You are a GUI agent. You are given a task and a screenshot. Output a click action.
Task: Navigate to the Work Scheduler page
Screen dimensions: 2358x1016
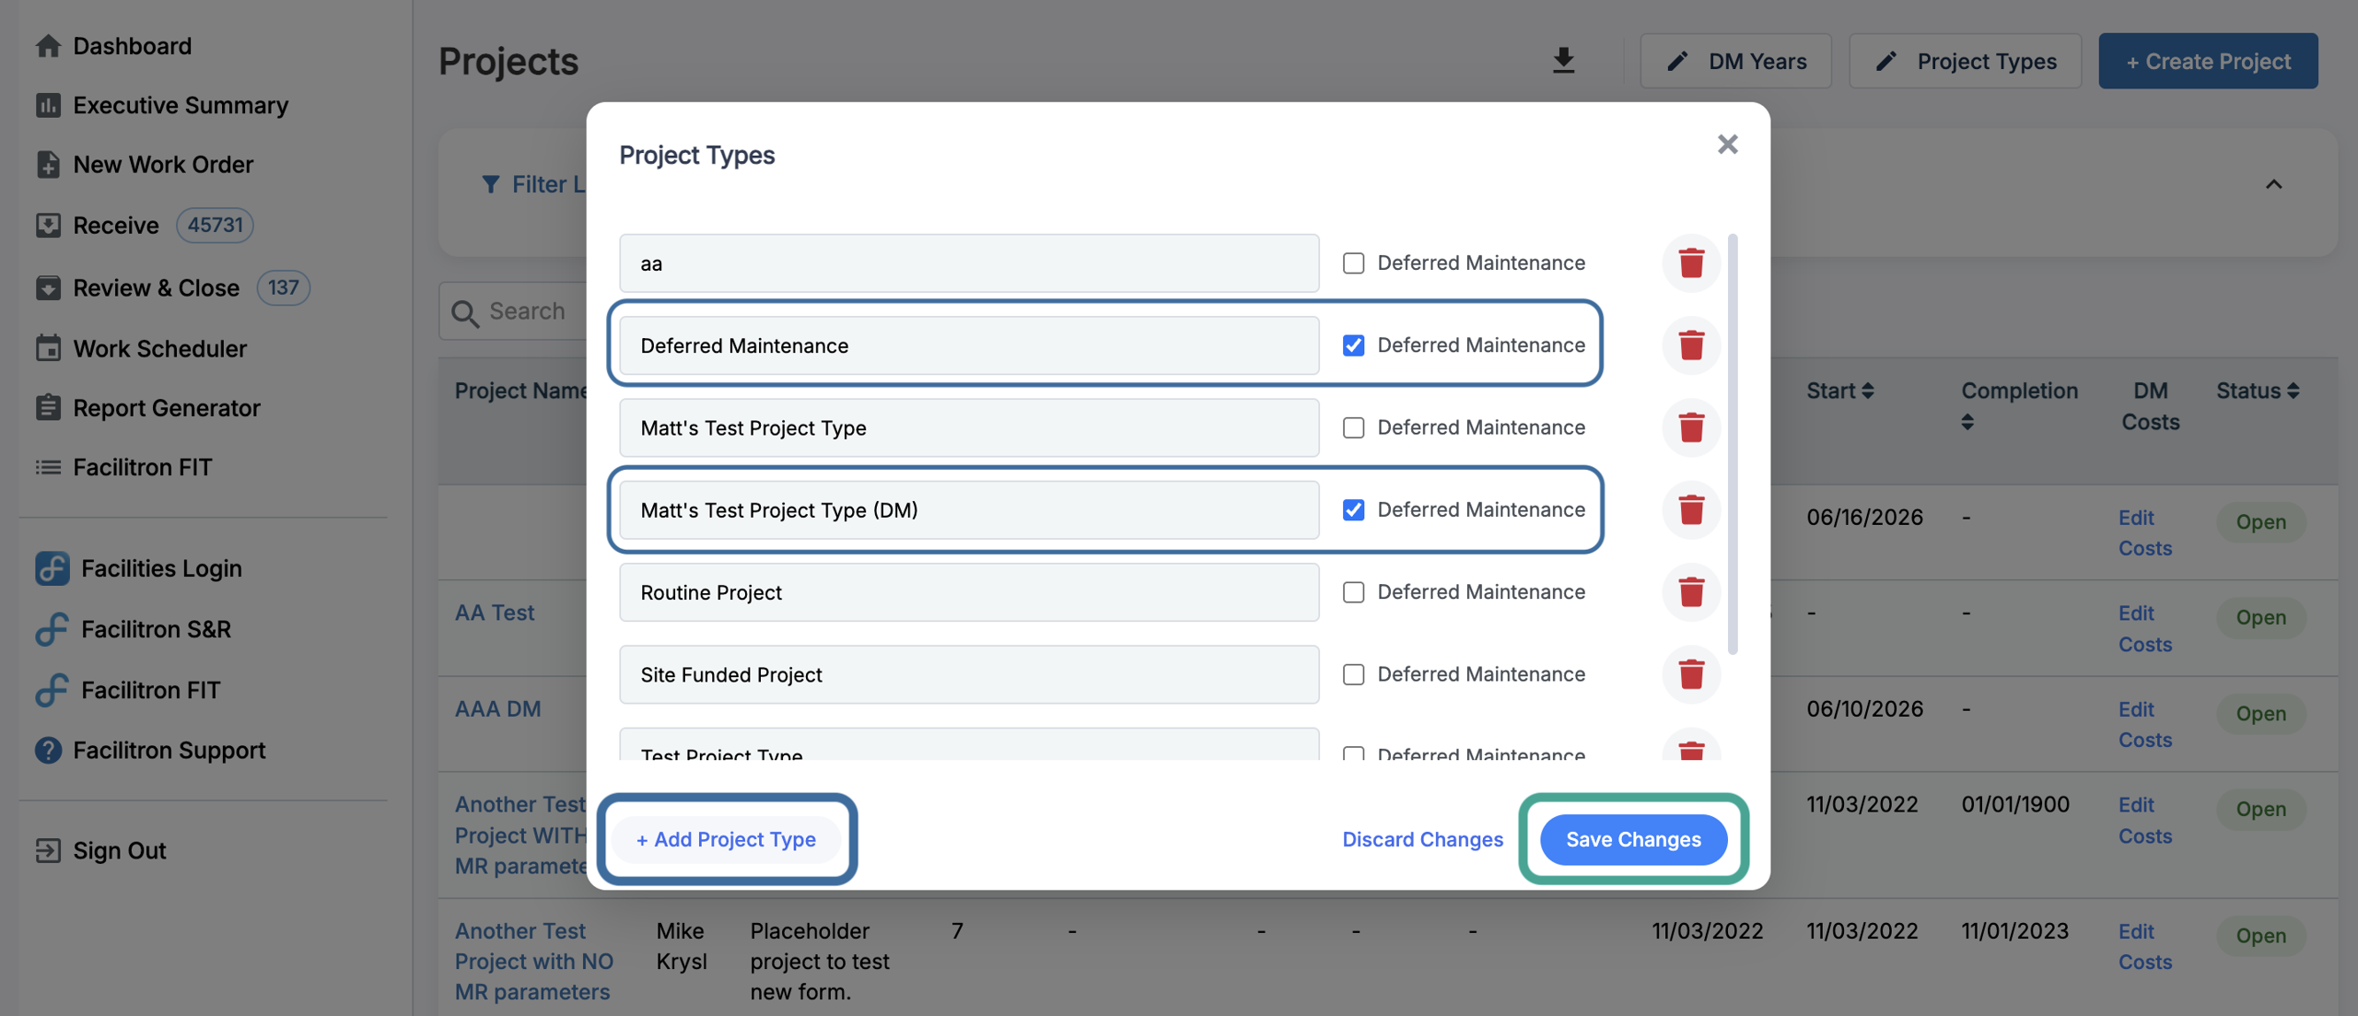(159, 348)
